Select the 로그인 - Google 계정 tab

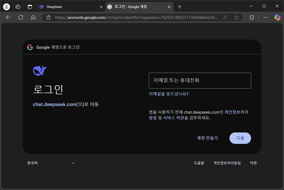pos(139,7)
